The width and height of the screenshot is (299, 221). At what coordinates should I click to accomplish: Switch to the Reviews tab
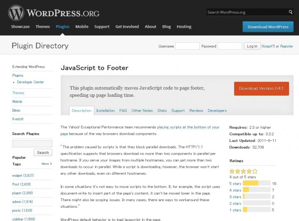pyautogui.click(x=196, y=110)
